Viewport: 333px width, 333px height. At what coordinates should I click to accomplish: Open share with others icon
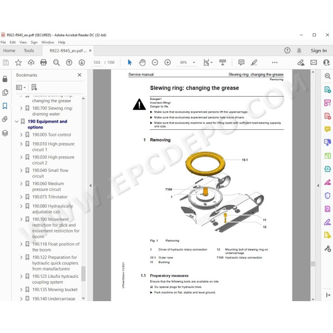[x=326, y=62]
